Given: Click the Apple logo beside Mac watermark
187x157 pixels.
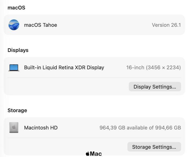Looking at the screenshot, I should click(x=88, y=154).
